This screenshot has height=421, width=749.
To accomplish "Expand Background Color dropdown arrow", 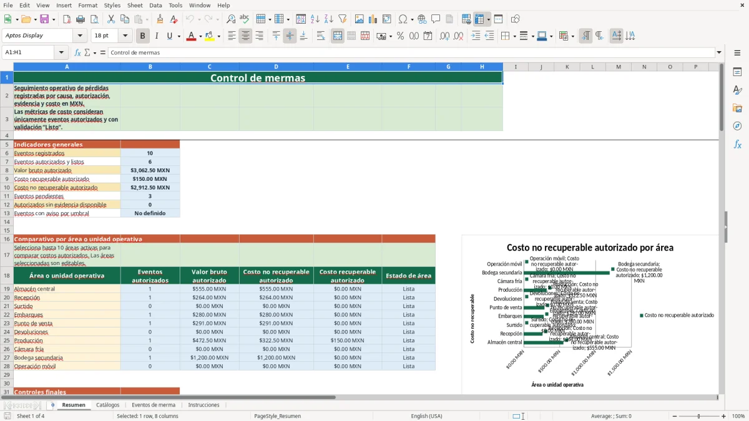I will point(218,36).
